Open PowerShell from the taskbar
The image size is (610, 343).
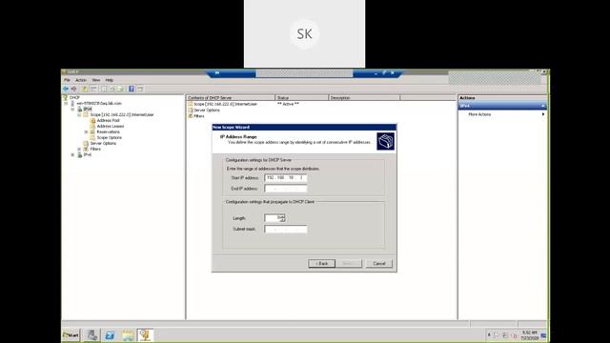coord(111,334)
